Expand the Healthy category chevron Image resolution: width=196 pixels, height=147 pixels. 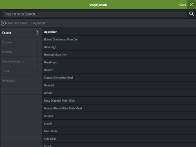click(37, 52)
